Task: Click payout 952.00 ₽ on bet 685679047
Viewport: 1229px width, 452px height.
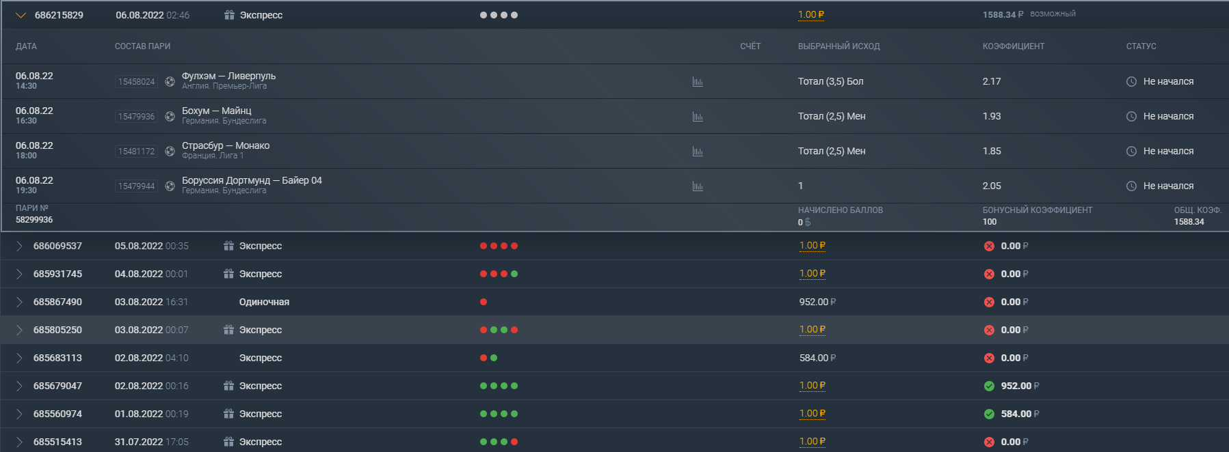Action: [x=1020, y=386]
